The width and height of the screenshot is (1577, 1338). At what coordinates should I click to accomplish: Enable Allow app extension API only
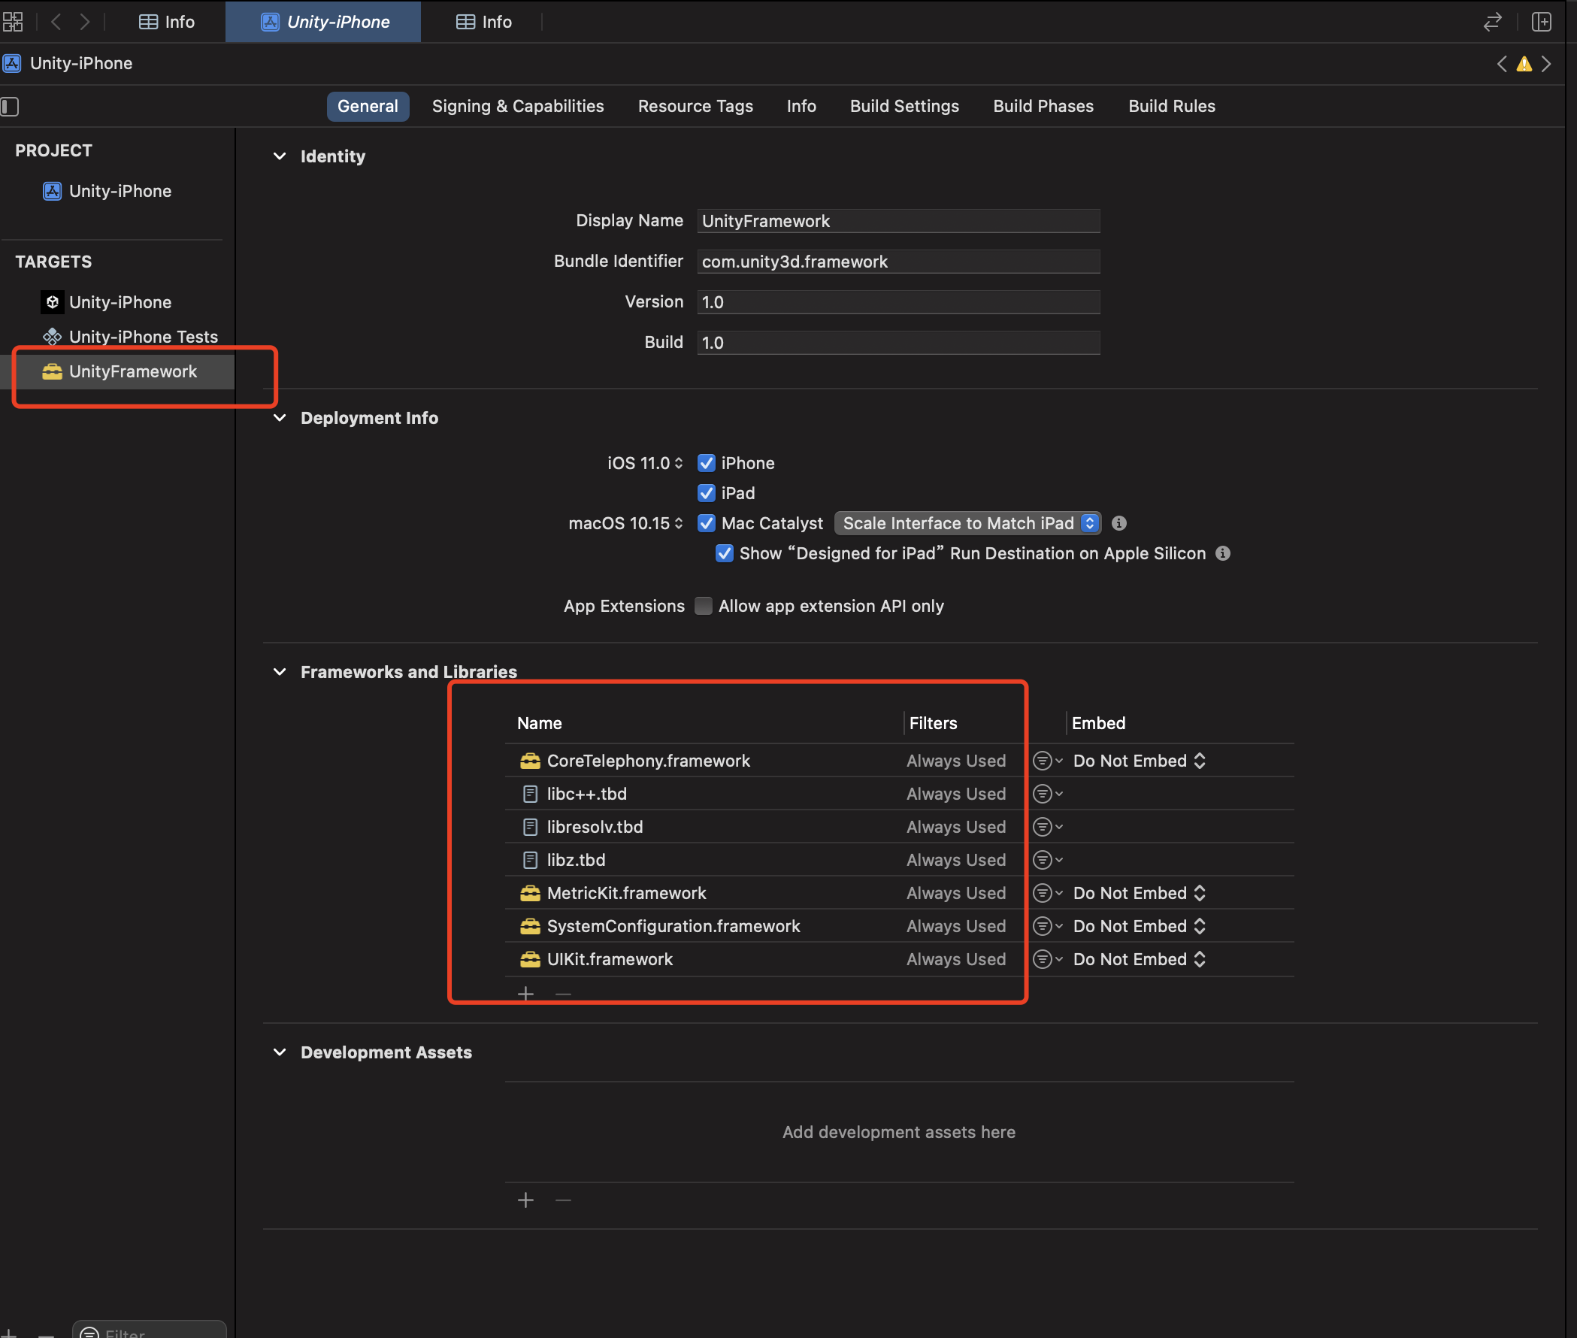click(703, 606)
